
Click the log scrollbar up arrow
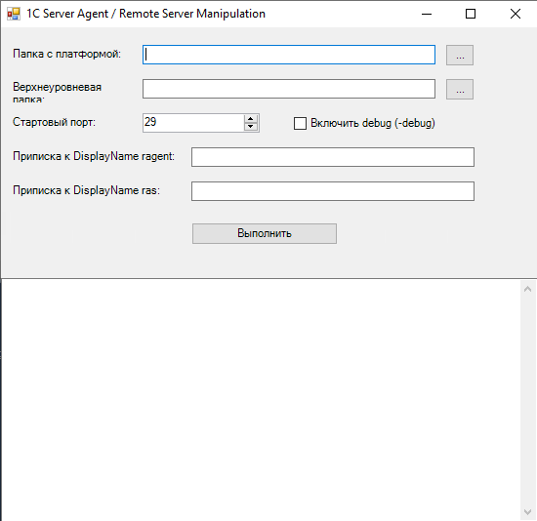528,289
